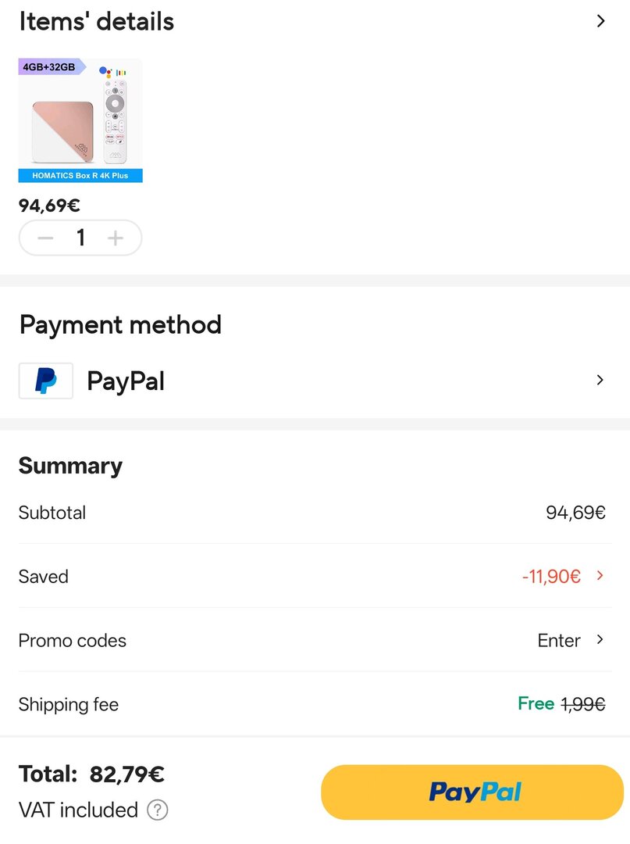Click the 4GB+32GB badge on product
The height and width of the screenshot is (844, 630).
[x=49, y=67]
